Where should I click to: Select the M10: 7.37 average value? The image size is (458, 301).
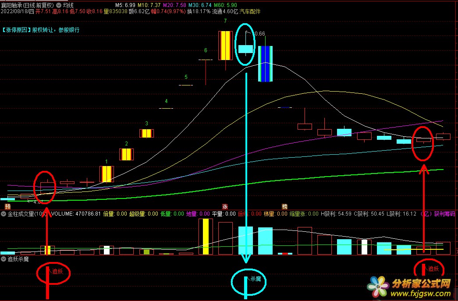coord(149,5)
